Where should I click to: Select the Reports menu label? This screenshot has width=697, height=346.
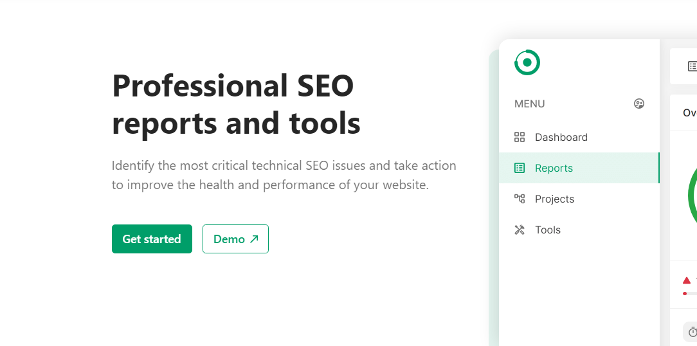(554, 168)
